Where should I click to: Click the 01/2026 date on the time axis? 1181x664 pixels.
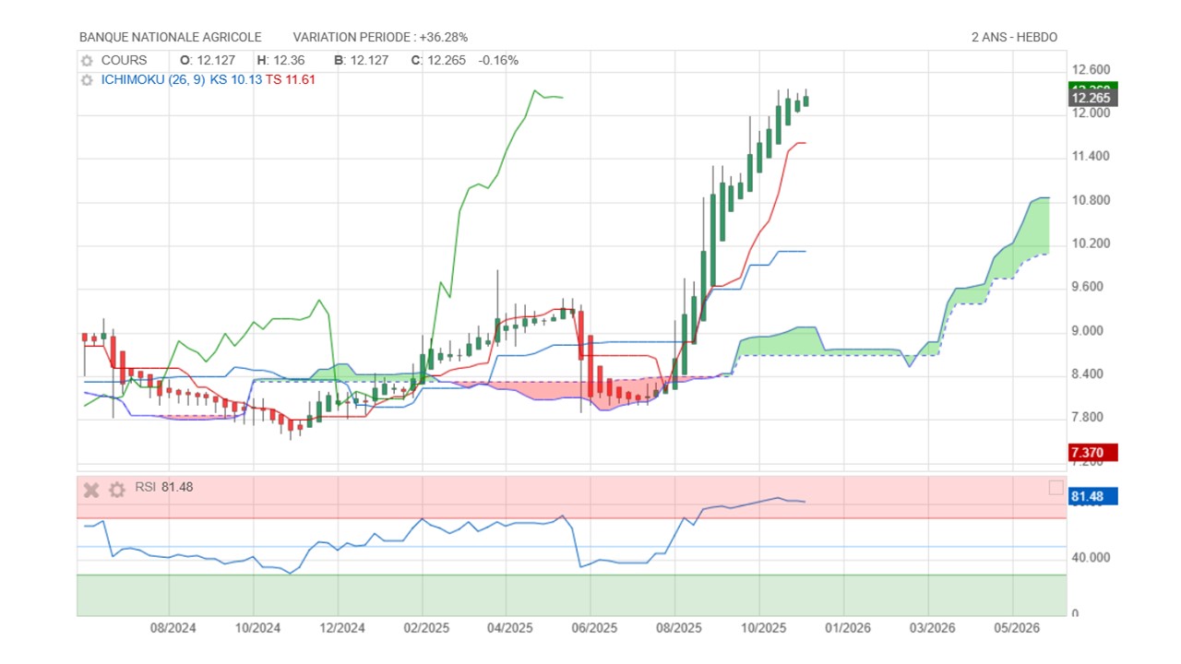click(847, 628)
